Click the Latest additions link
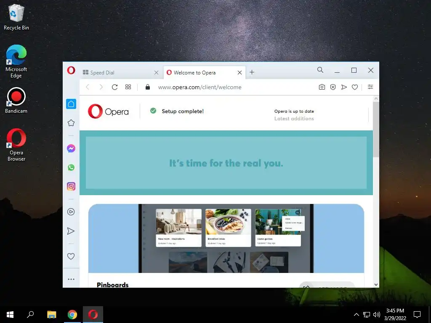The height and width of the screenshot is (323, 431). pos(294,119)
